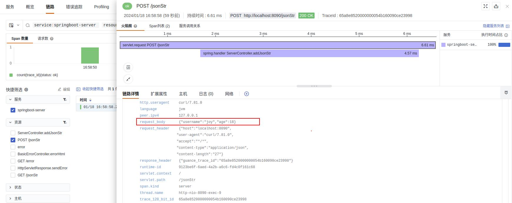Open the view mode dropdown in search bar
This screenshot has height=203, width=512.
click(14, 25)
